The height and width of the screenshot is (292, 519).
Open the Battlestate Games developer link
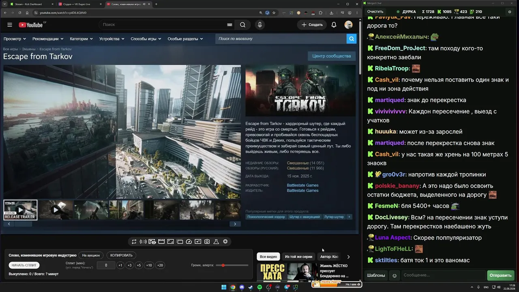coord(302,185)
